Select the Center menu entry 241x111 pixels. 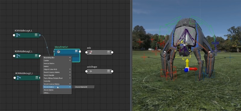coord(57,60)
